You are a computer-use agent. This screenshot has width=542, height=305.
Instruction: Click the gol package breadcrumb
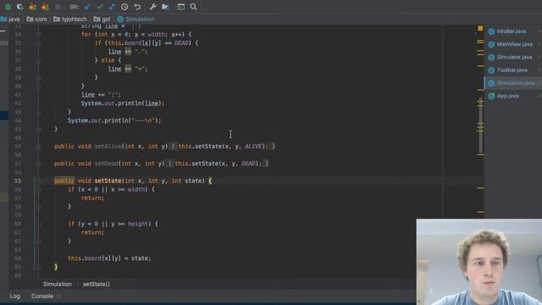coord(102,19)
